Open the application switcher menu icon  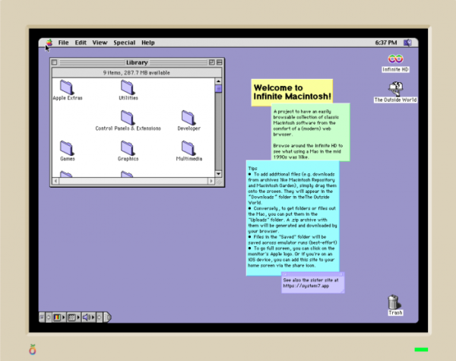tap(408, 43)
